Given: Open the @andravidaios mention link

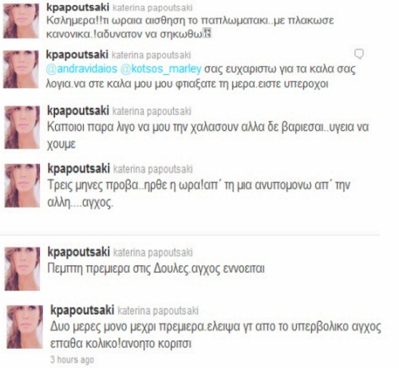Looking at the screenshot, I should tap(81, 69).
